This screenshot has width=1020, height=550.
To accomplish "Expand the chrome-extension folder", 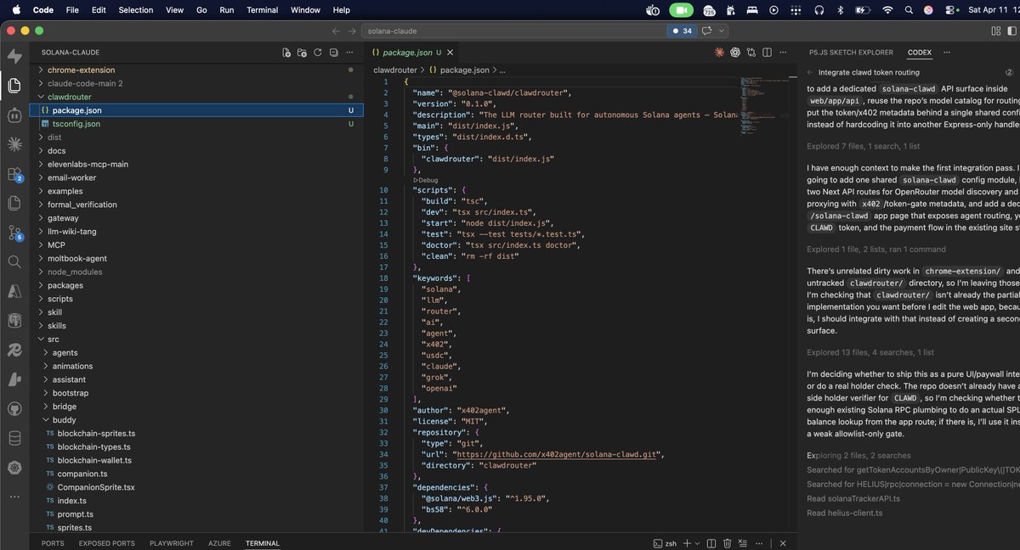I will pos(81,70).
